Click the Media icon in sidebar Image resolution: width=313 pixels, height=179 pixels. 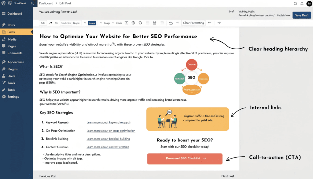pyautogui.click(x=4, y=39)
